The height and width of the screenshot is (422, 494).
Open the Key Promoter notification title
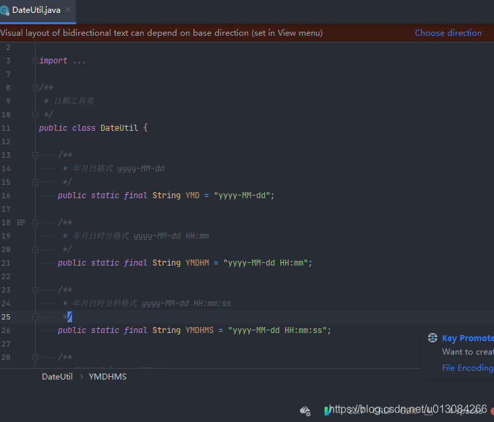coord(468,338)
